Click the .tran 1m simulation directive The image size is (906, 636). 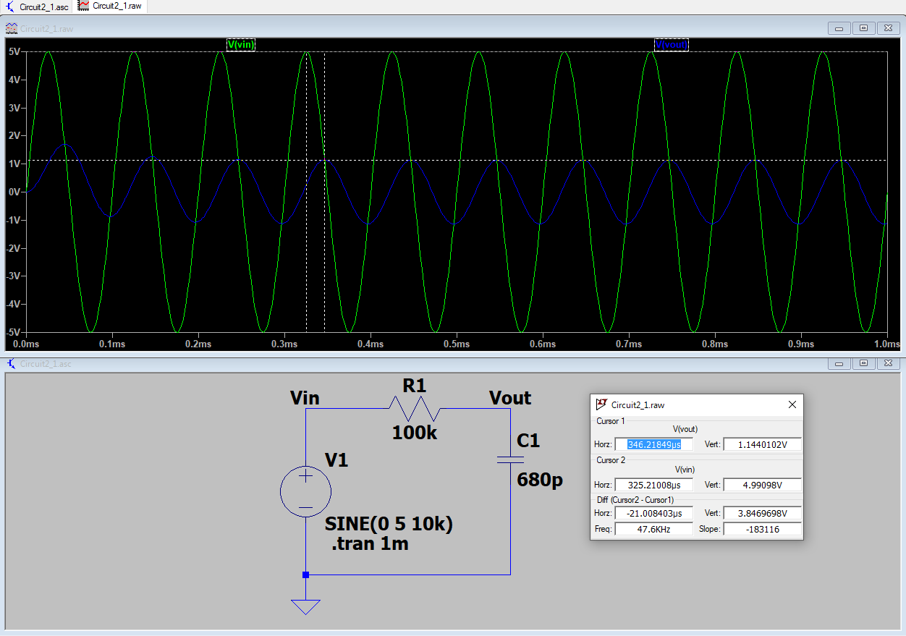pos(370,545)
